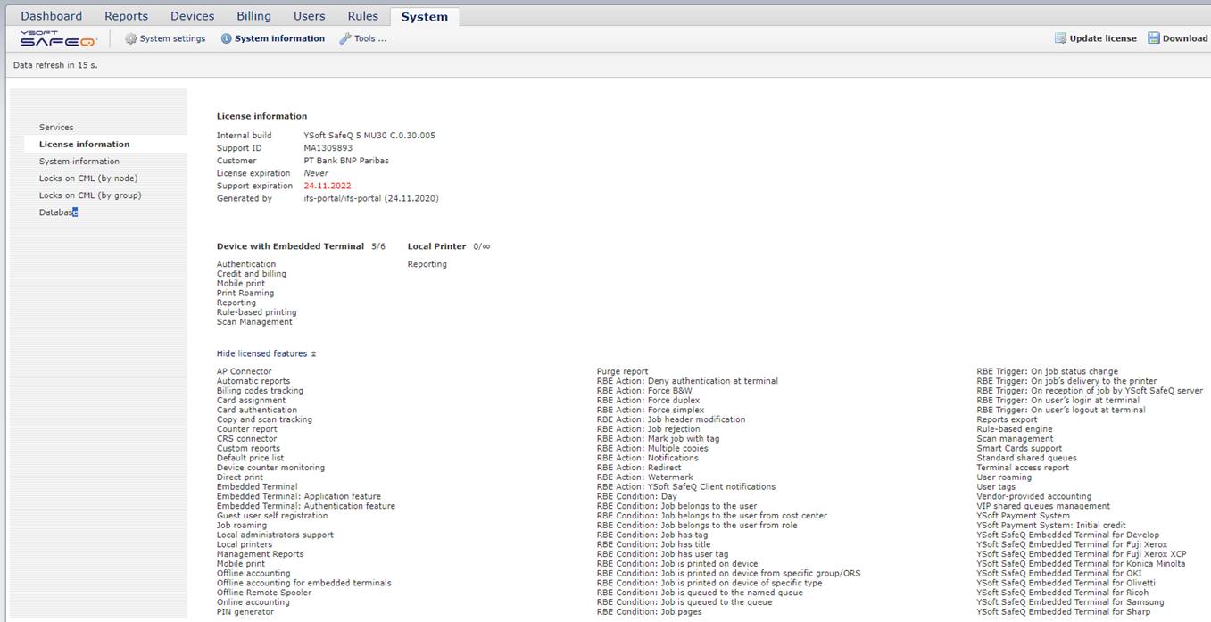Switch to the Reports tab
The height and width of the screenshot is (622, 1211).
click(127, 16)
